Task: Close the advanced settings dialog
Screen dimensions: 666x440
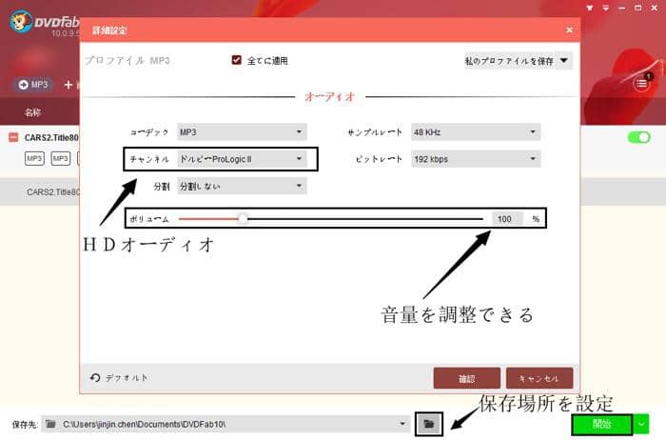Action: pos(569,30)
